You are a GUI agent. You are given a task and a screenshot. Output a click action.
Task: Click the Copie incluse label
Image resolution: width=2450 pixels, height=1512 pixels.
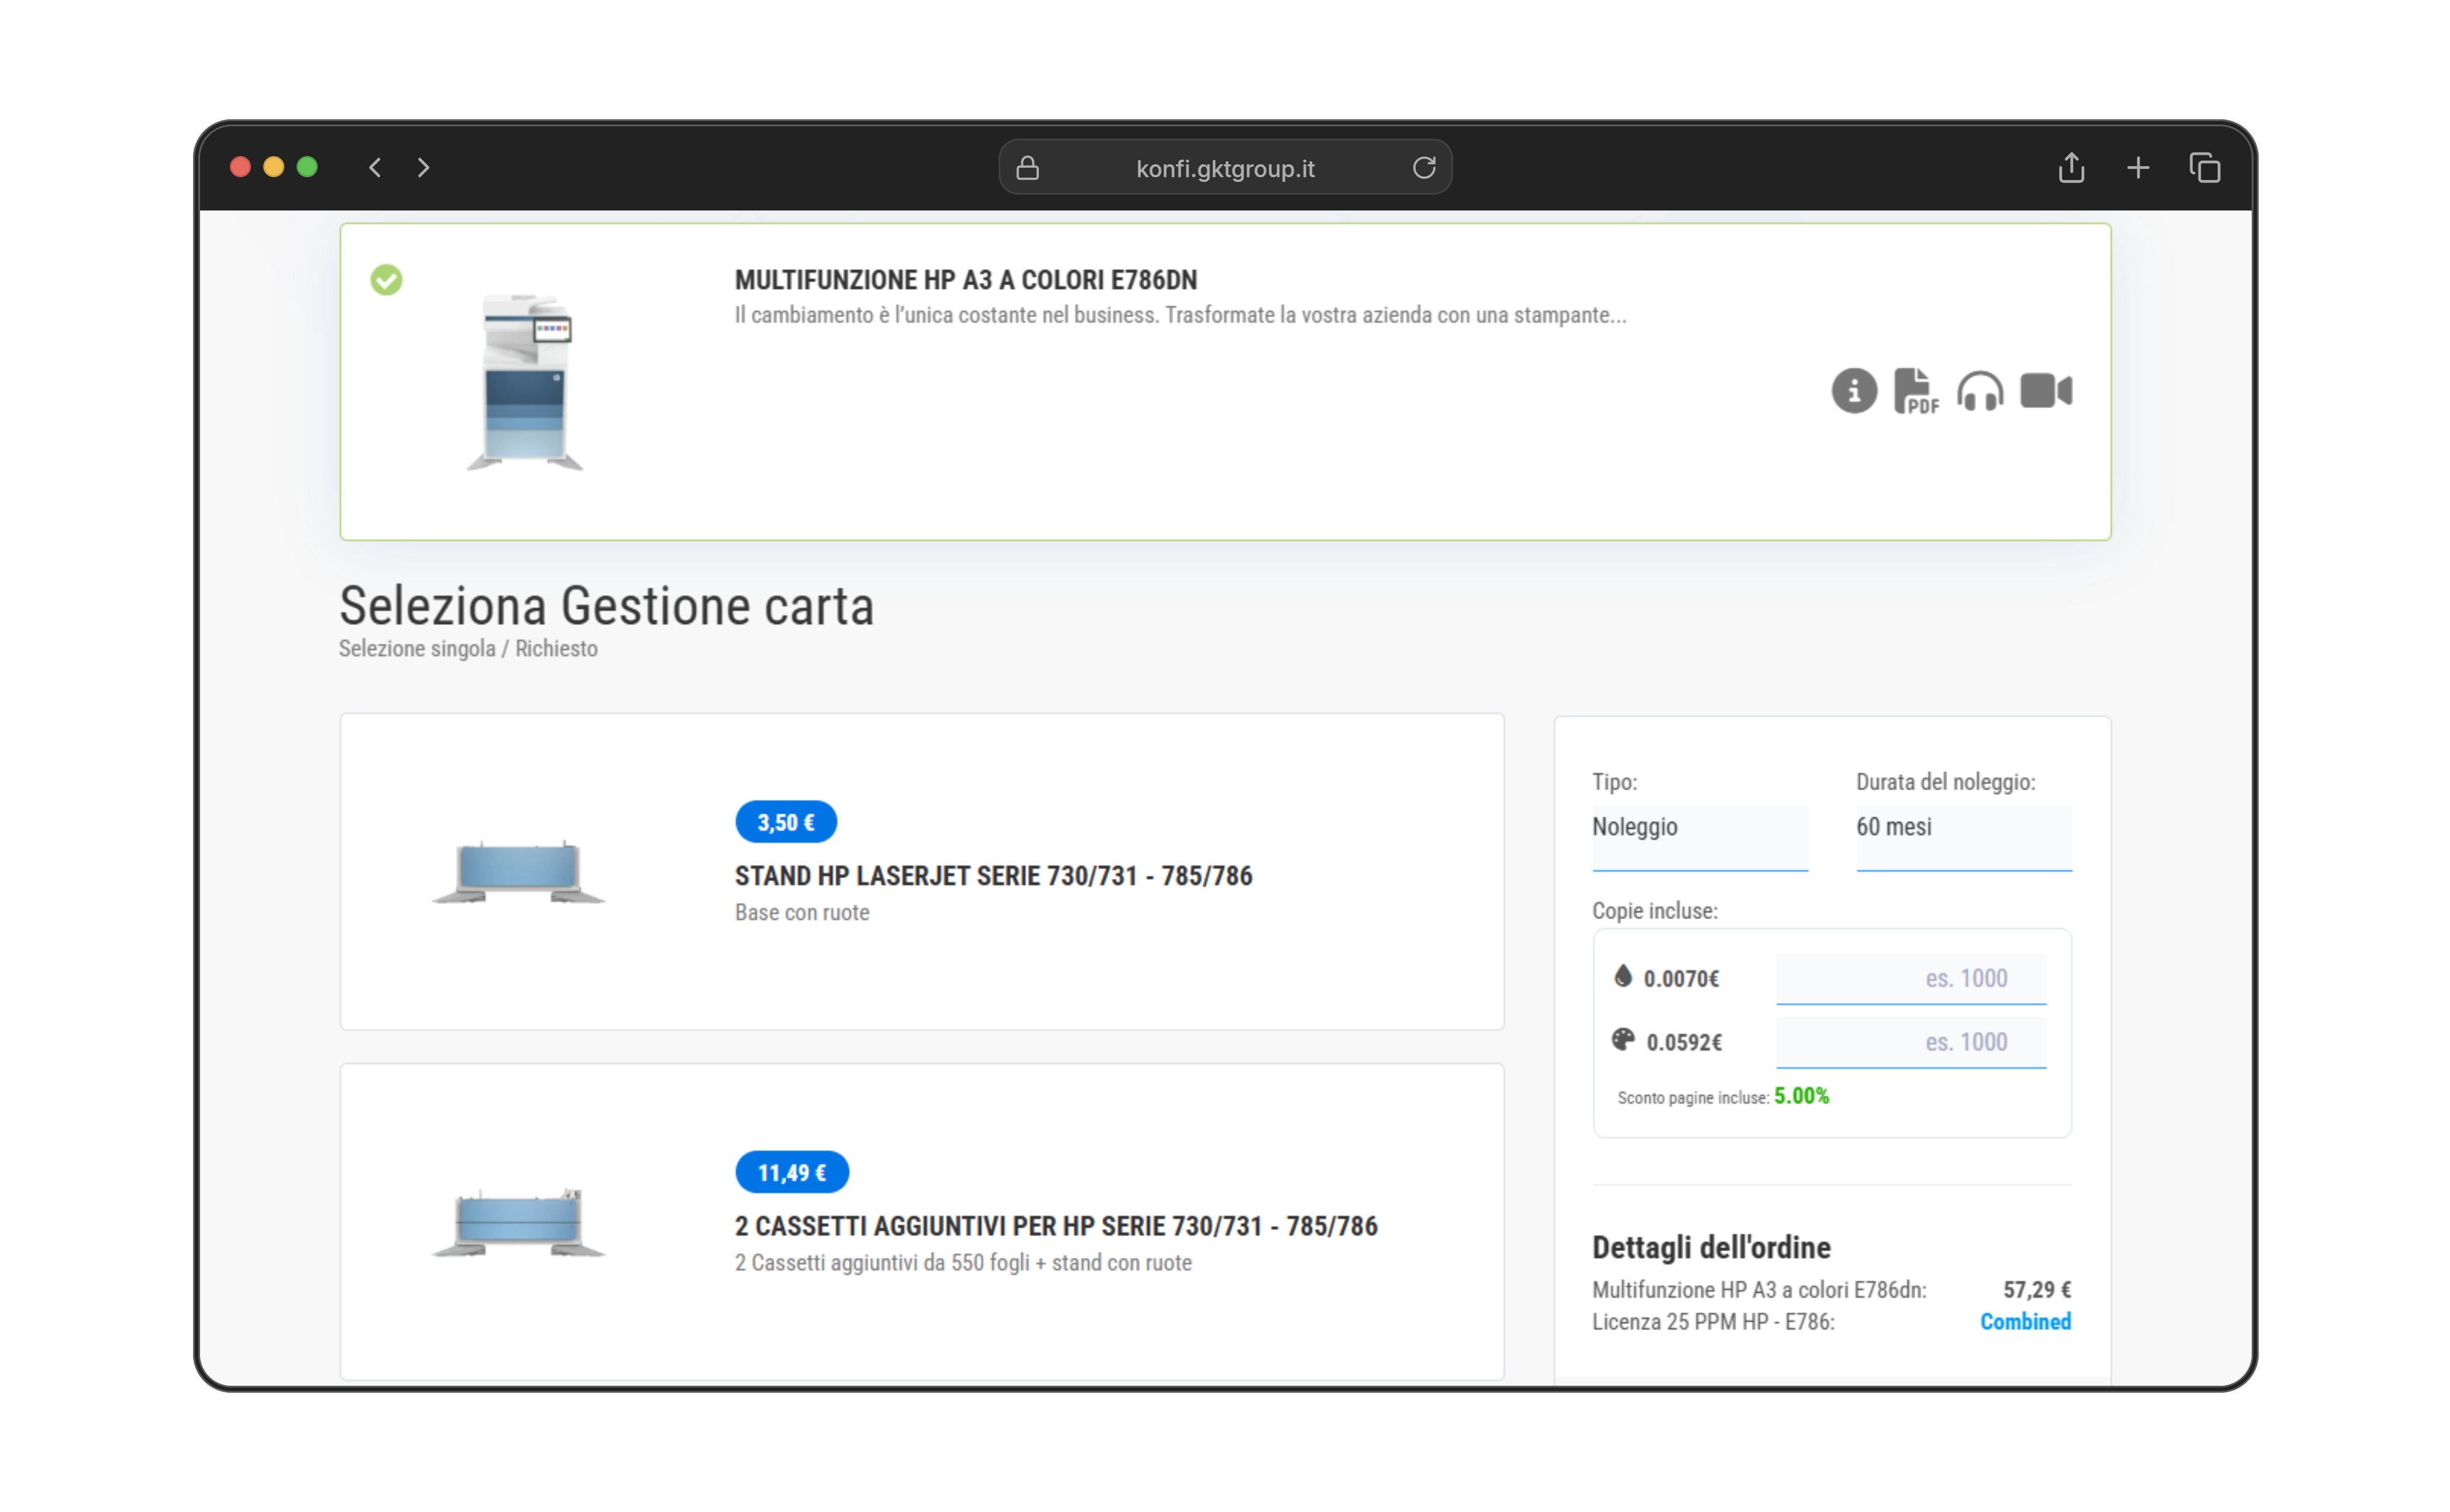1654,910
